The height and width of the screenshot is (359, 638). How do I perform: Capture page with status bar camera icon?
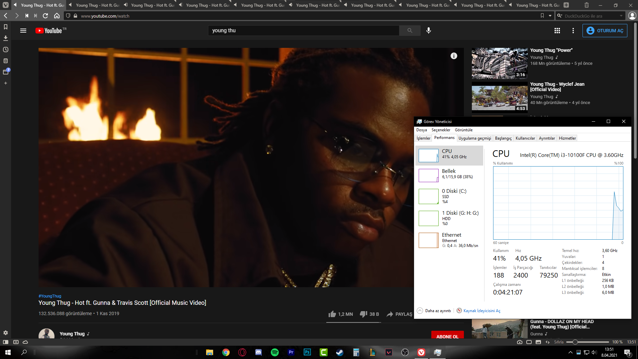(520, 342)
